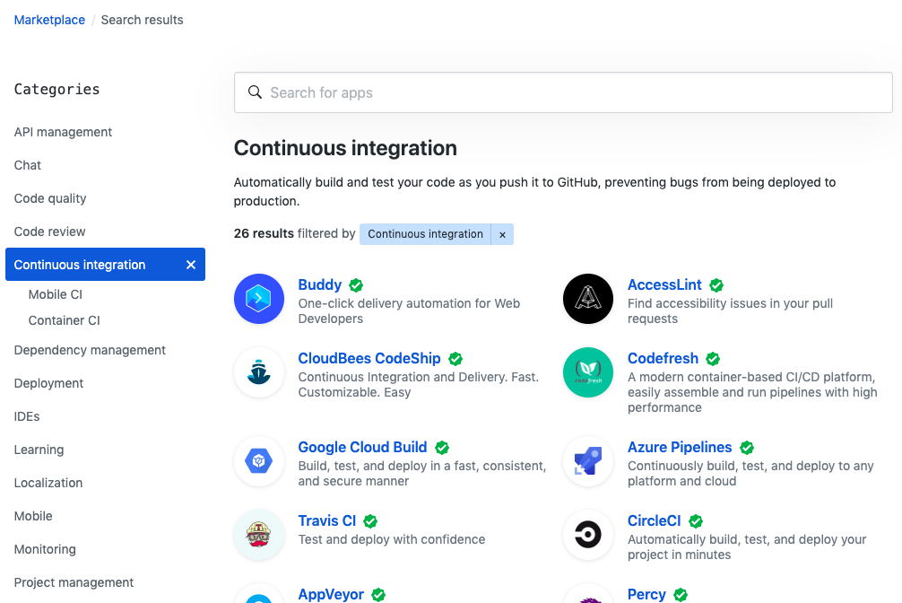The height and width of the screenshot is (603, 902).
Task: Open the AccessLint app link
Action: pyautogui.click(x=664, y=284)
